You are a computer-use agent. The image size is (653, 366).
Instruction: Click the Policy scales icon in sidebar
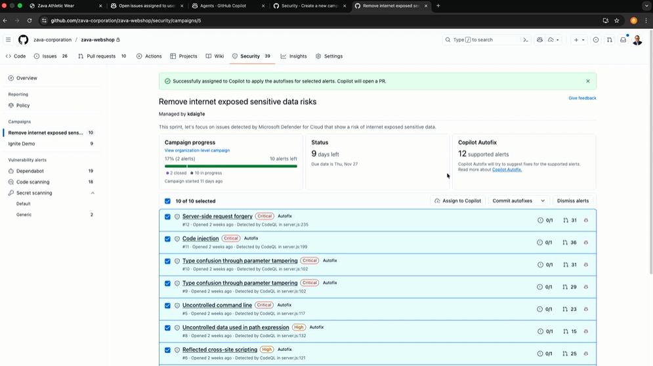tap(11, 106)
